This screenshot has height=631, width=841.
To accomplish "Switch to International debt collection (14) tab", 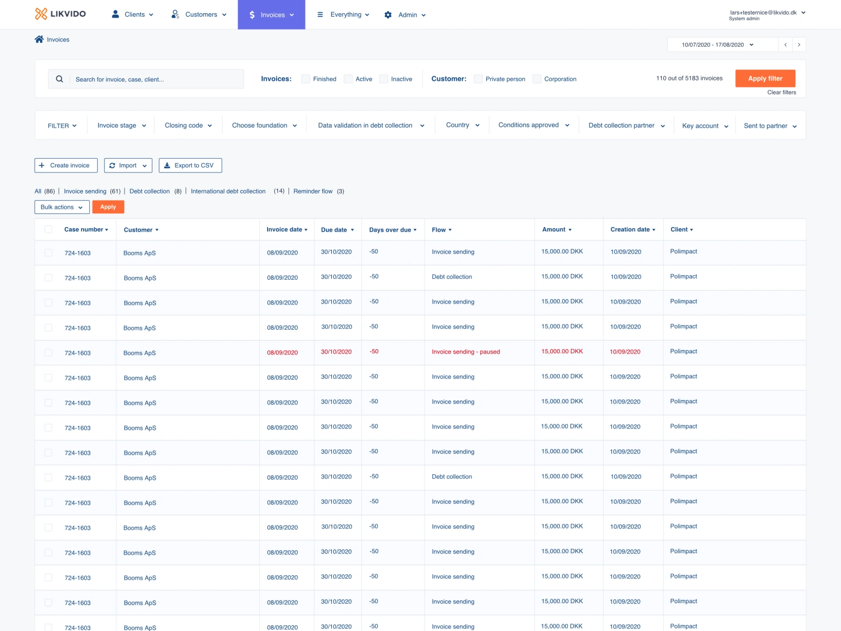I will click(238, 191).
